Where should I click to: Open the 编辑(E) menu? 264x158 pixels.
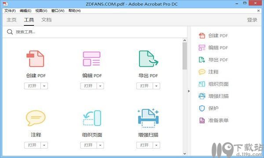pyautogui.click(x=26, y=11)
